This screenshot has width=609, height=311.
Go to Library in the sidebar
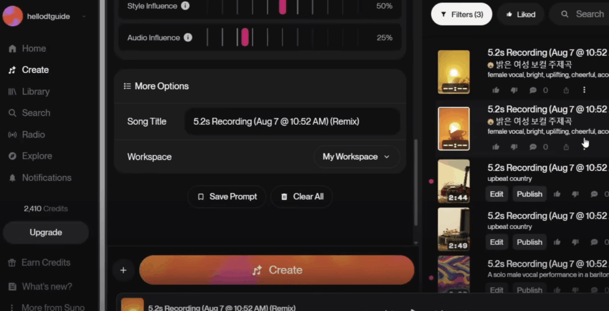coord(36,92)
